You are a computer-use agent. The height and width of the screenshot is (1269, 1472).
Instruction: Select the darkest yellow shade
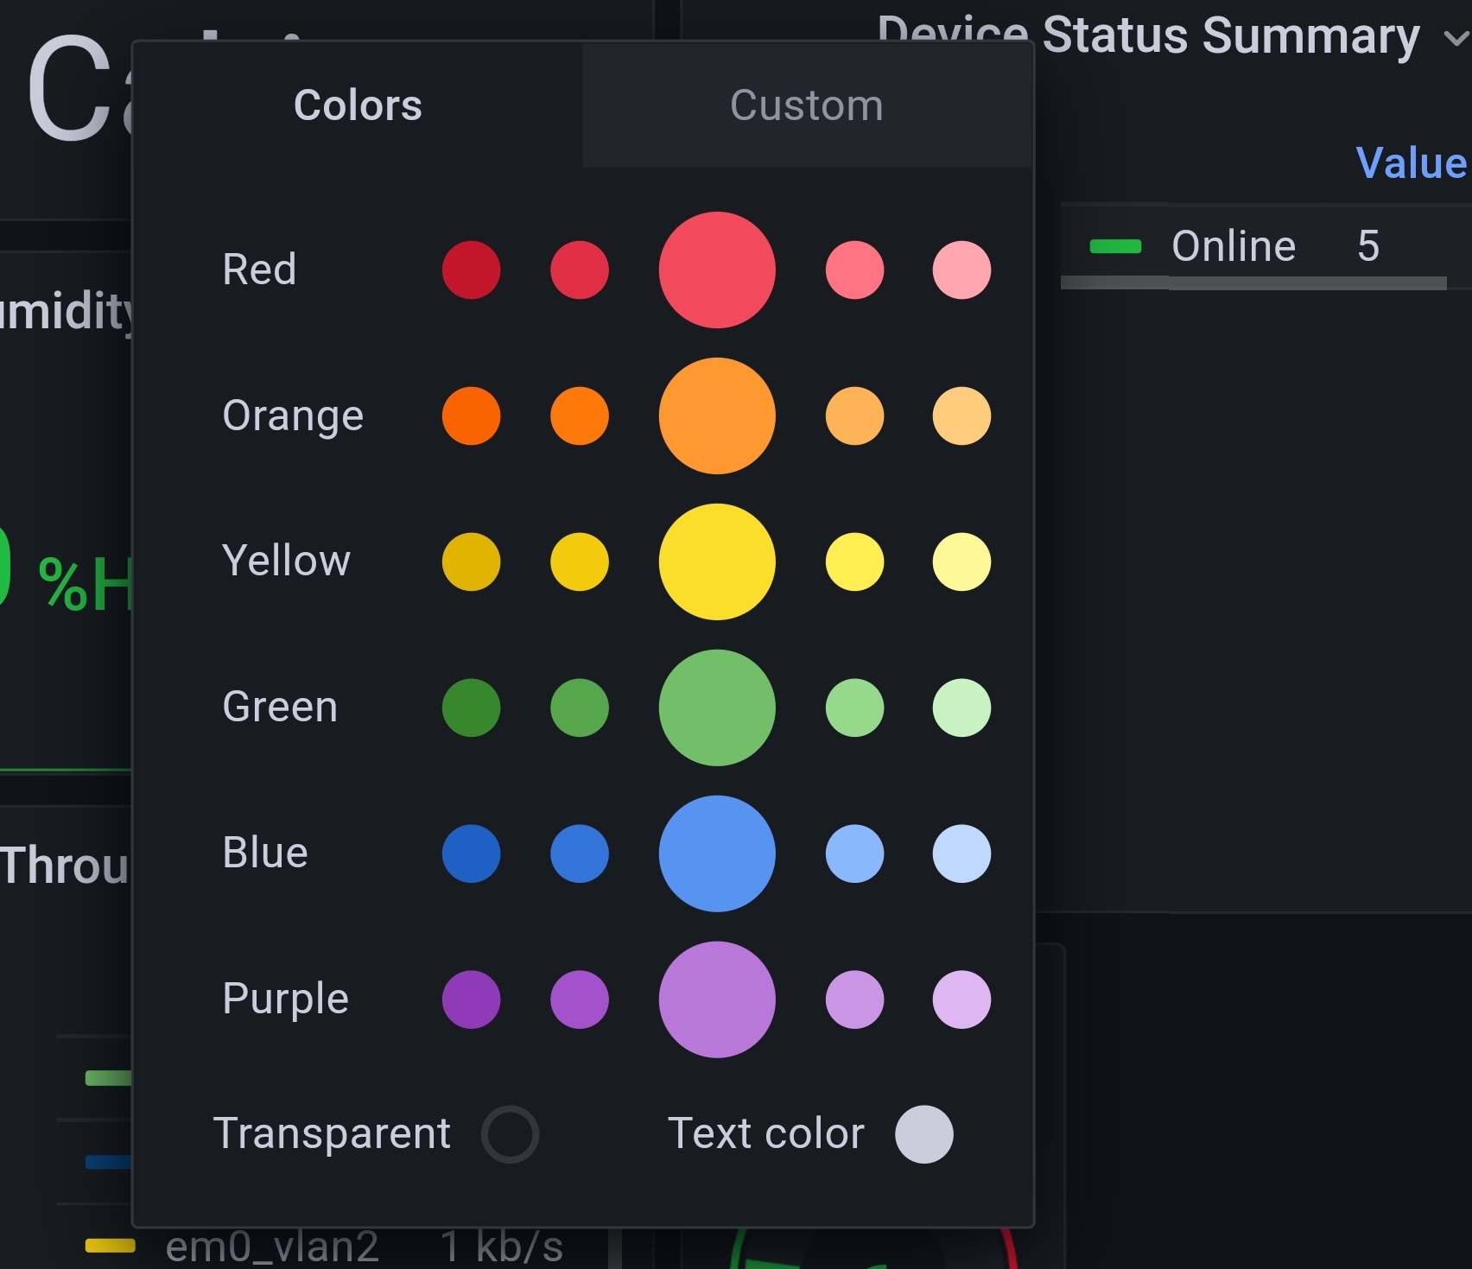coord(471,562)
